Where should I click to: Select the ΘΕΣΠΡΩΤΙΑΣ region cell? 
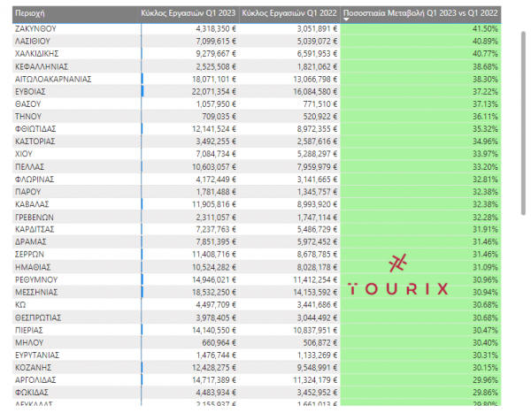pyautogui.click(x=43, y=317)
